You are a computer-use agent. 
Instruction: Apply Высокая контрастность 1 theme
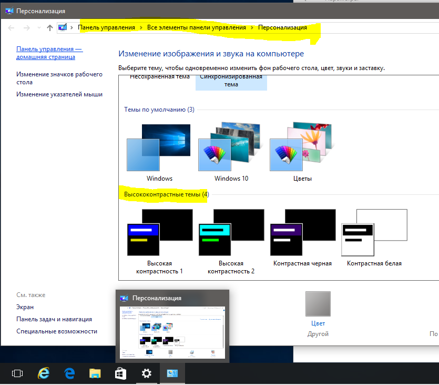pyautogui.click(x=160, y=242)
